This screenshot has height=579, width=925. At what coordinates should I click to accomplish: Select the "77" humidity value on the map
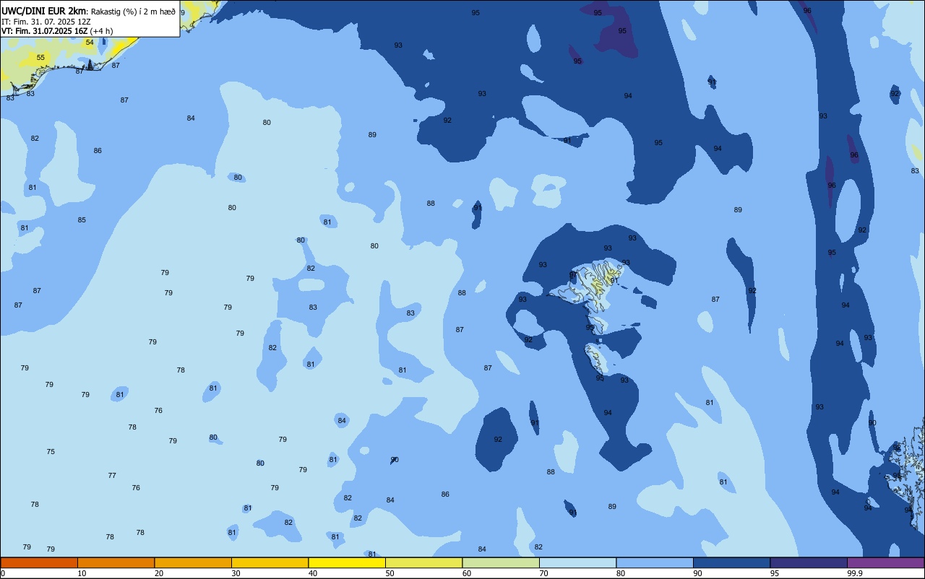tap(112, 476)
